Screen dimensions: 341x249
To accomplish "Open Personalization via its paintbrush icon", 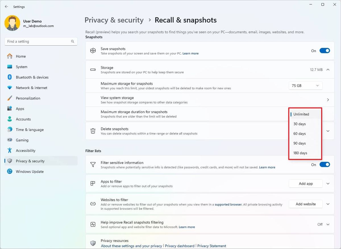I will click(10, 98).
